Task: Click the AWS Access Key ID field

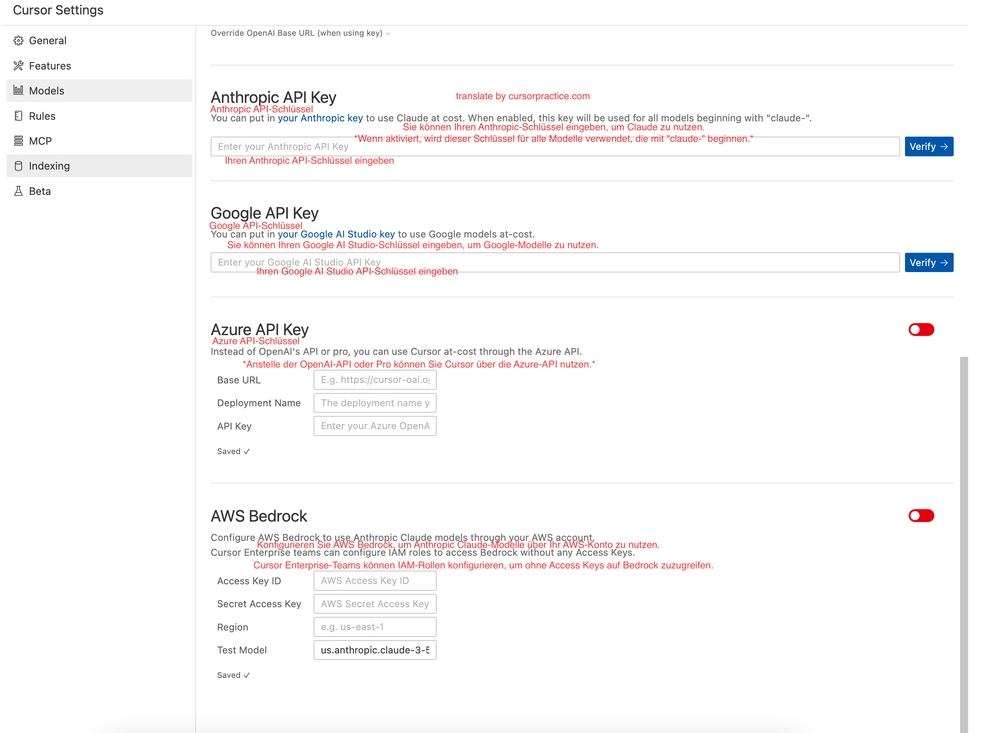Action: point(375,581)
